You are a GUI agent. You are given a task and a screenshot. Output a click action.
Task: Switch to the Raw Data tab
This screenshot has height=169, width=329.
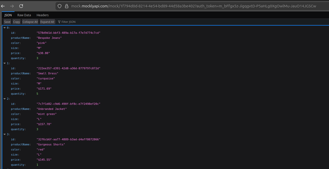[24, 15]
